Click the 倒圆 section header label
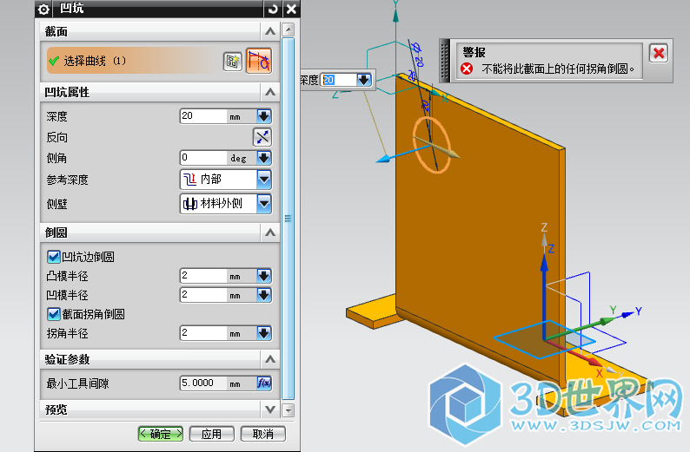This screenshot has height=452, width=690. click(56, 233)
